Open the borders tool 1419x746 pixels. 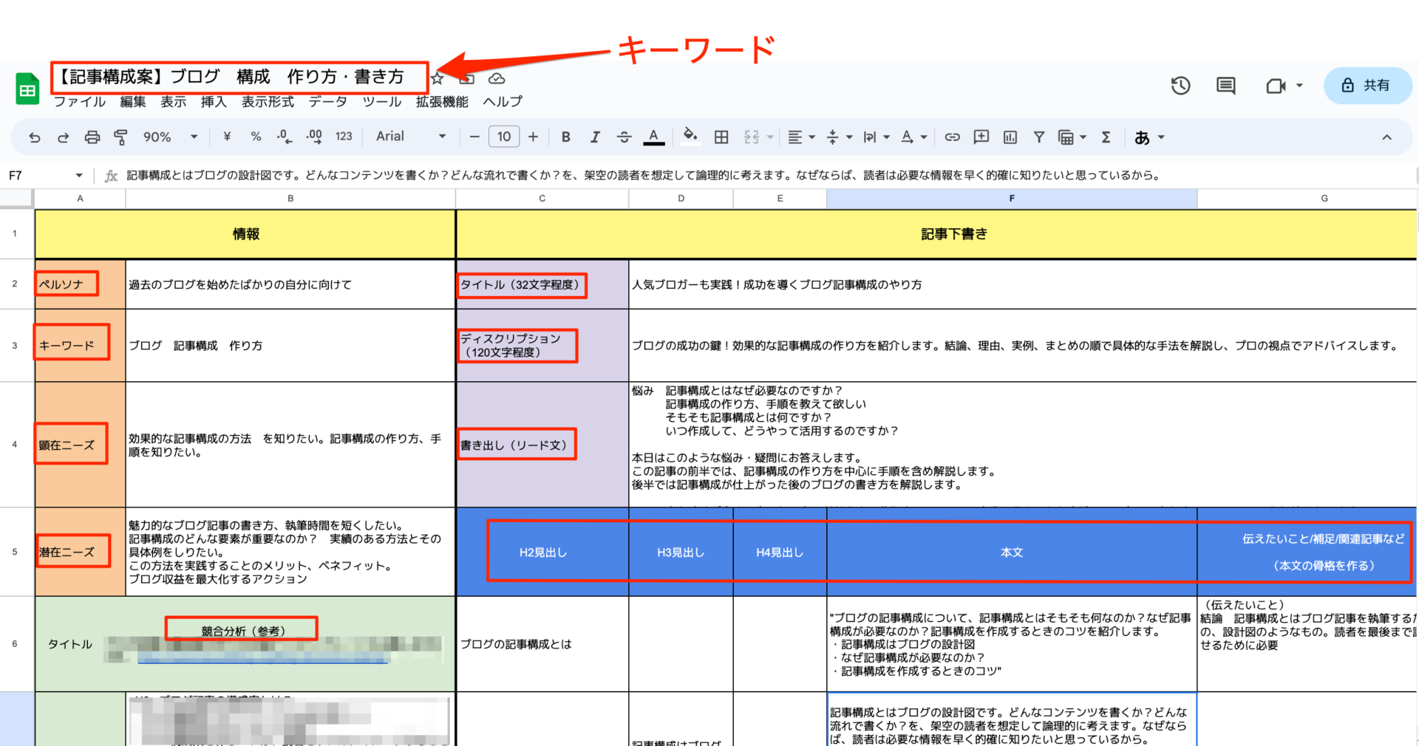pos(721,137)
